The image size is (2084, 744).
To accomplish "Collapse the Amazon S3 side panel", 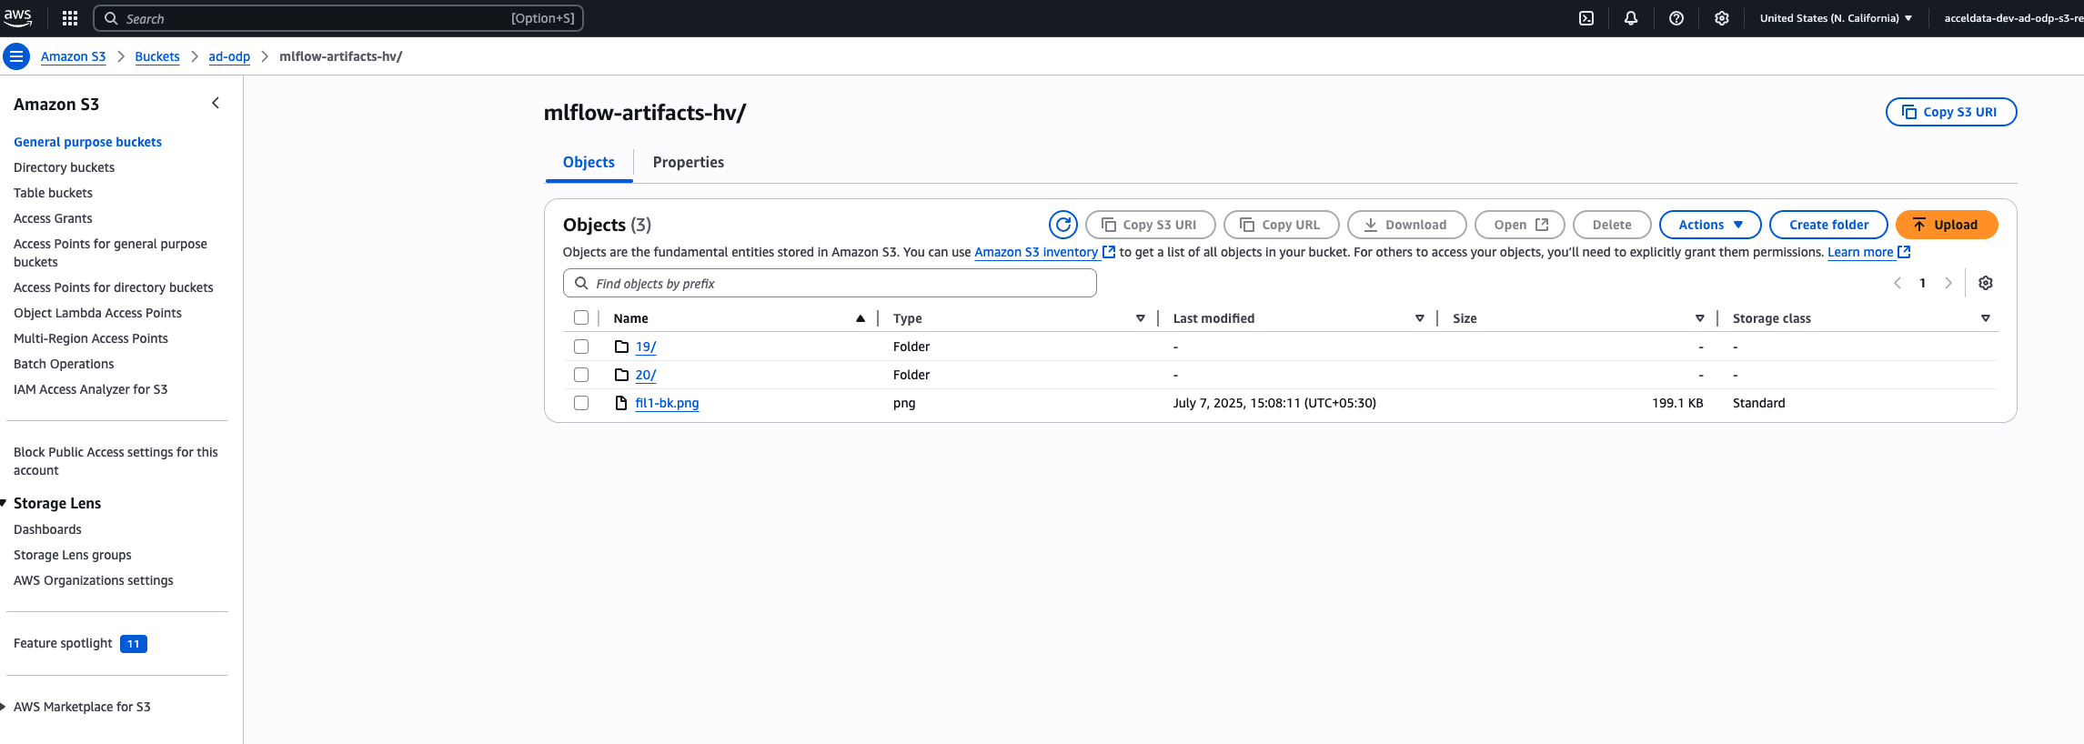I will pyautogui.click(x=216, y=103).
